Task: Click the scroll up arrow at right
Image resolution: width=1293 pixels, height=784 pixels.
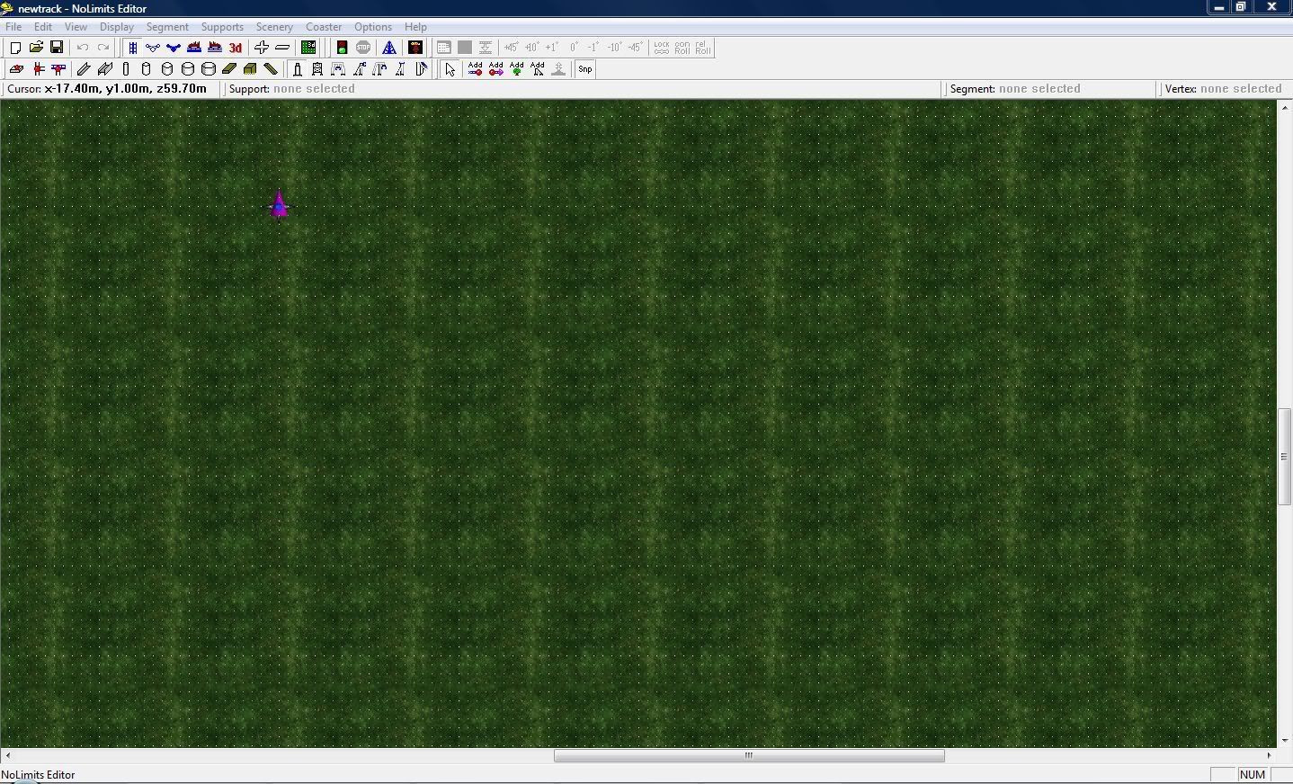Action: pos(1284,107)
